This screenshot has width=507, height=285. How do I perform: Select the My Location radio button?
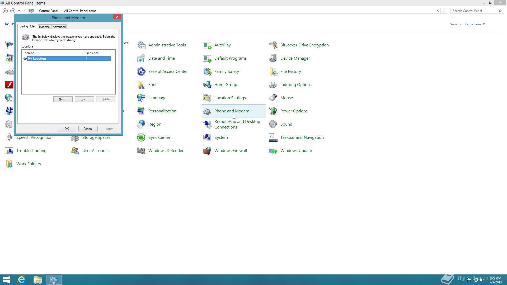25,59
